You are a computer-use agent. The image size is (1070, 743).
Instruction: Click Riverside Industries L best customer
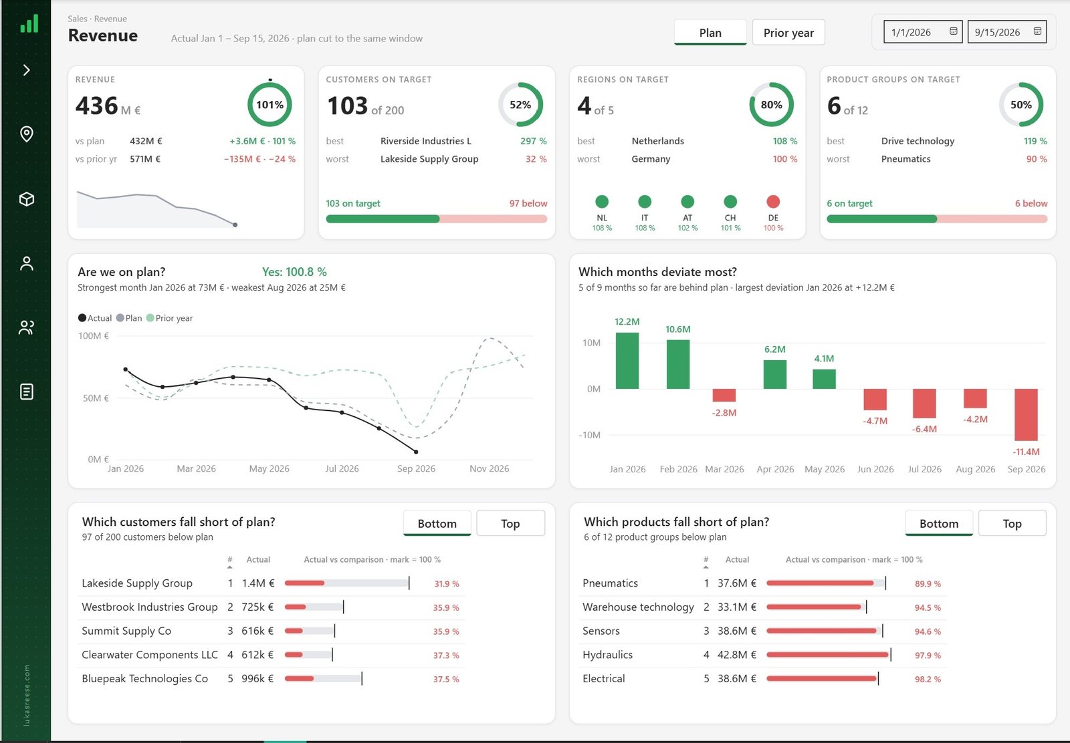coord(425,141)
